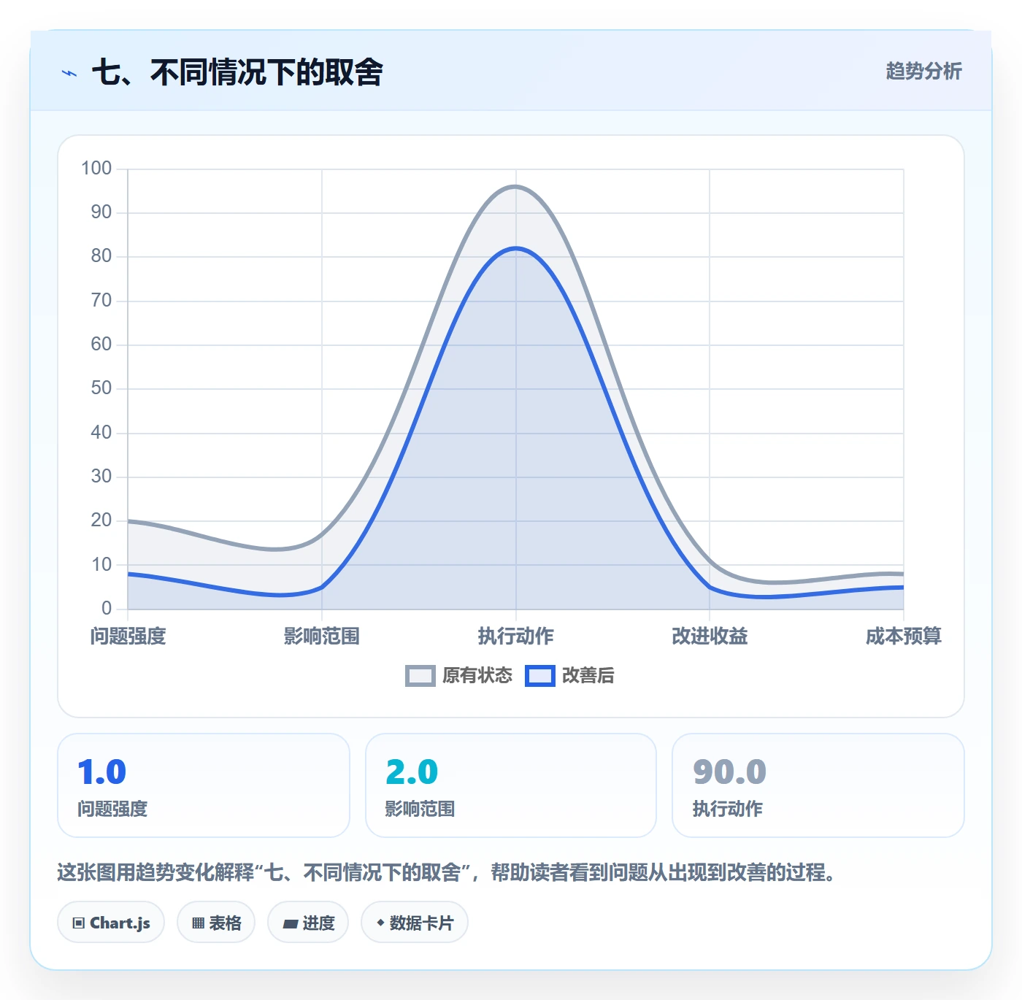Click the square icon in Chart.js chip

(x=79, y=923)
